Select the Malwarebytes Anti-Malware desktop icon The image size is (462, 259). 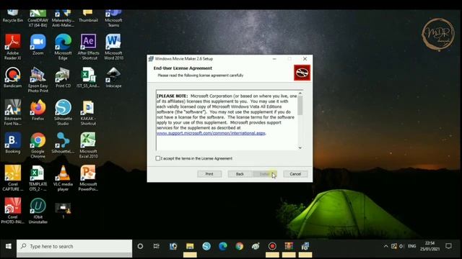(63, 19)
